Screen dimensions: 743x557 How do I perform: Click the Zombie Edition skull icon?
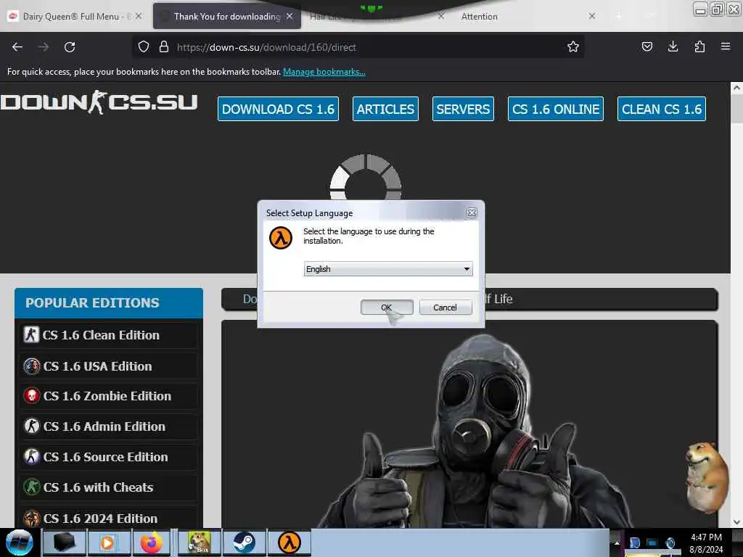[32, 396]
